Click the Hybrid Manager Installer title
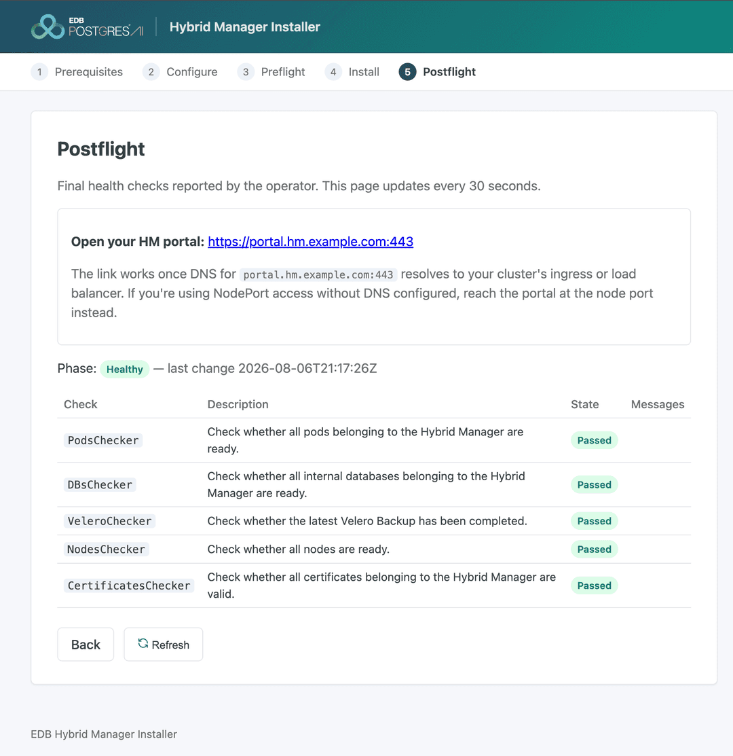Image resolution: width=733 pixels, height=756 pixels. [244, 26]
